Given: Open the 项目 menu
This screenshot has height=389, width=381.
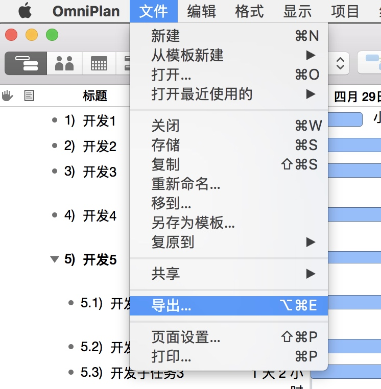Looking at the screenshot, I should click(x=345, y=11).
